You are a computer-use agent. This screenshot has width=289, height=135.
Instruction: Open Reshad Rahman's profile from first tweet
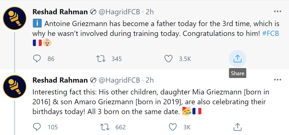(x=60, y=12)
